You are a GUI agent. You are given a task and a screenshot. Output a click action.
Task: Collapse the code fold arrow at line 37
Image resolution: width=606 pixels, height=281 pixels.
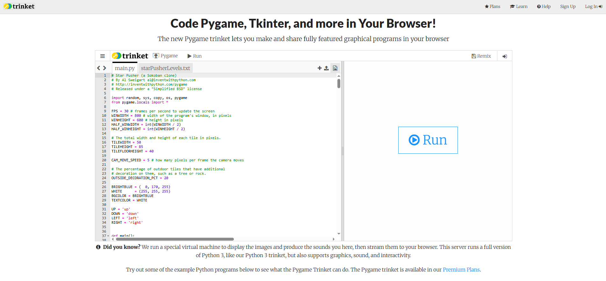[108, 236]
